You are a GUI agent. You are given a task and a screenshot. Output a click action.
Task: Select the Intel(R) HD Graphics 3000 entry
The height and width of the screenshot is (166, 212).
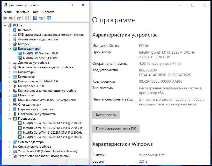pyautogui.click(x=40, y=53)
